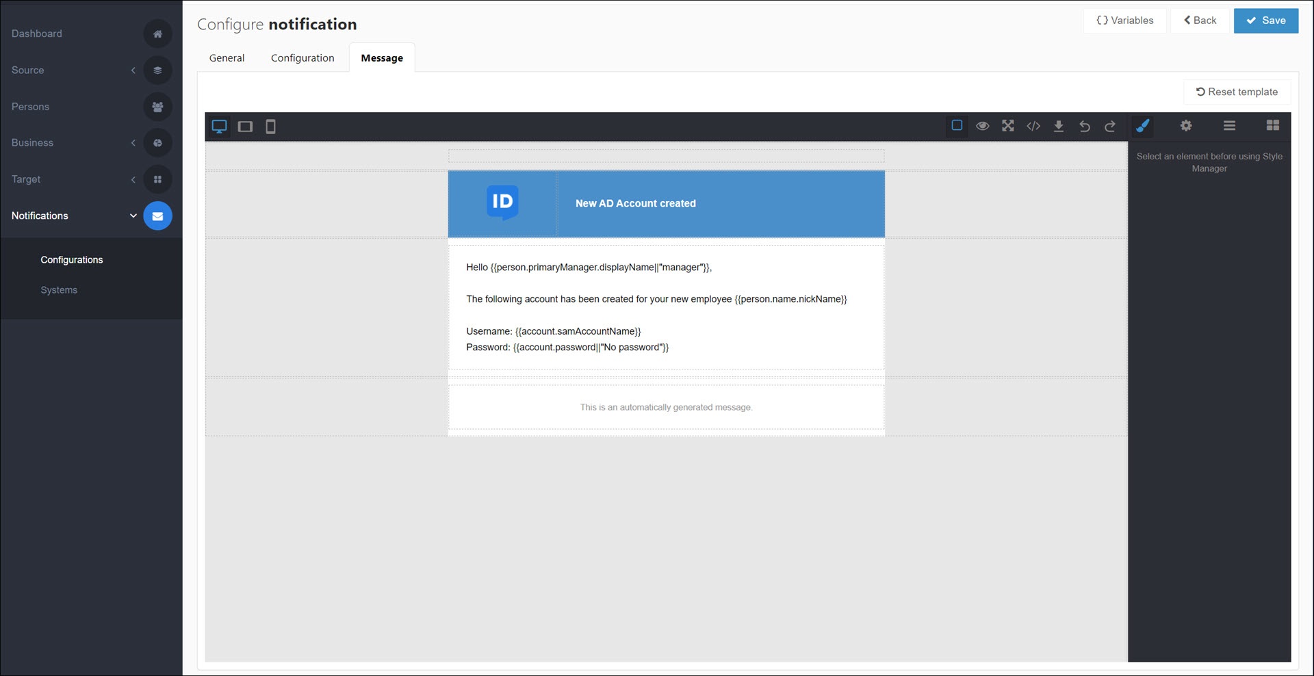Toggle preview mode eye icon
The image size is (1314, 676).
tap(982, 126)
